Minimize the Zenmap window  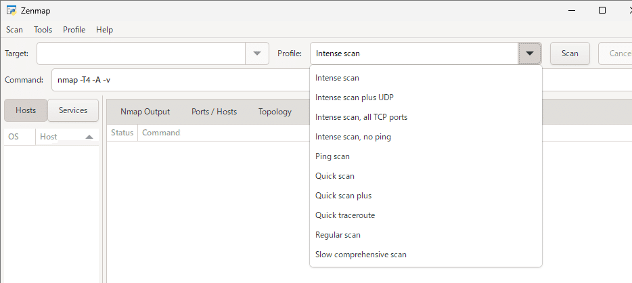pos(571,11)
